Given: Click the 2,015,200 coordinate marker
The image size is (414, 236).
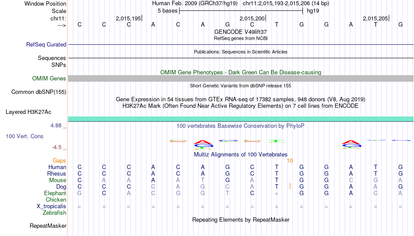Looking at the screenshot, I should [x=252, y=18].
